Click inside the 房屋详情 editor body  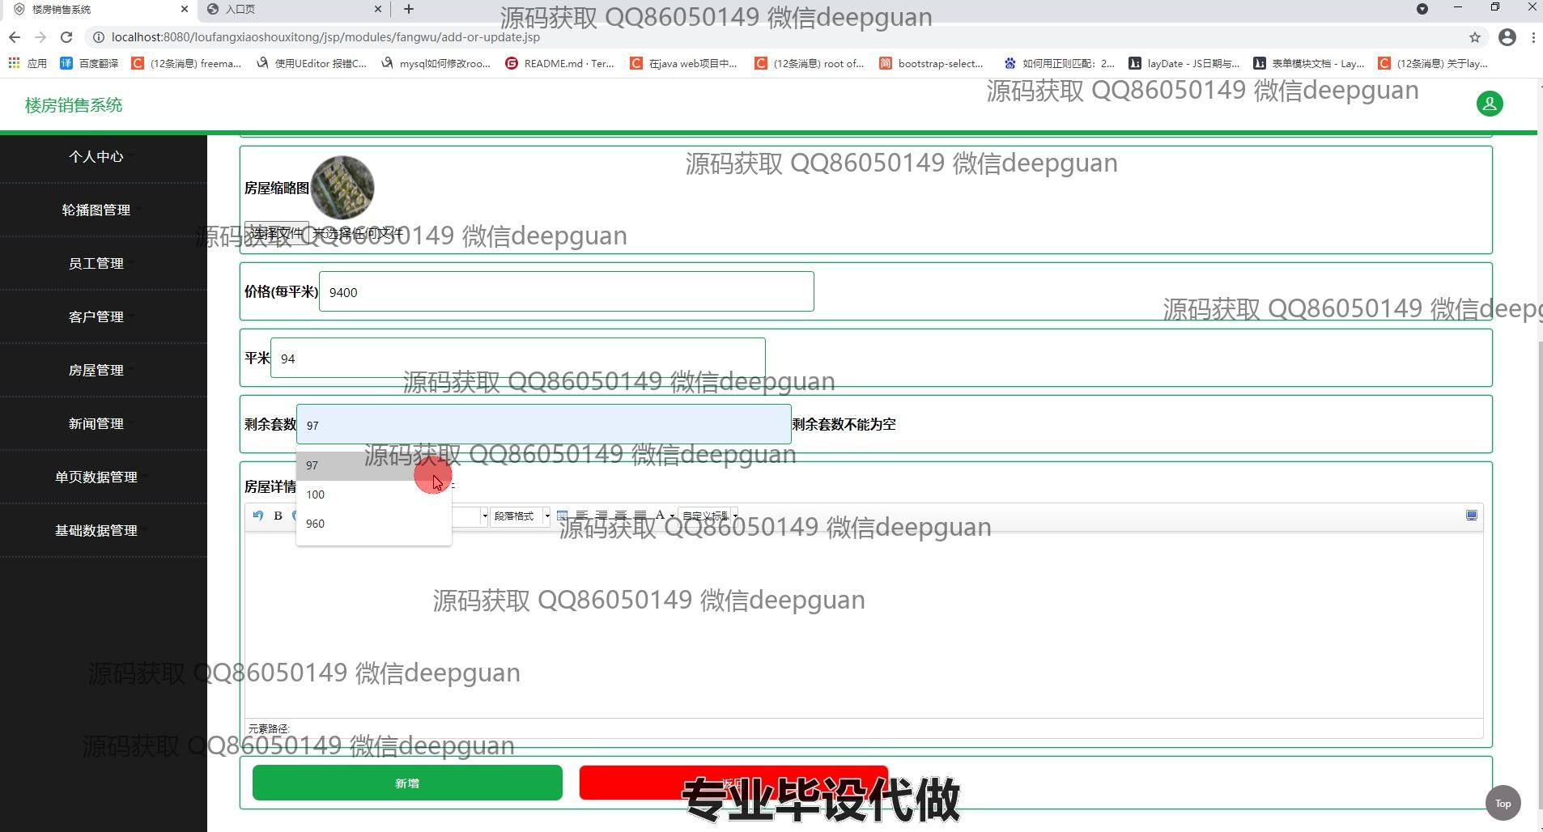[x=864, y=623]
